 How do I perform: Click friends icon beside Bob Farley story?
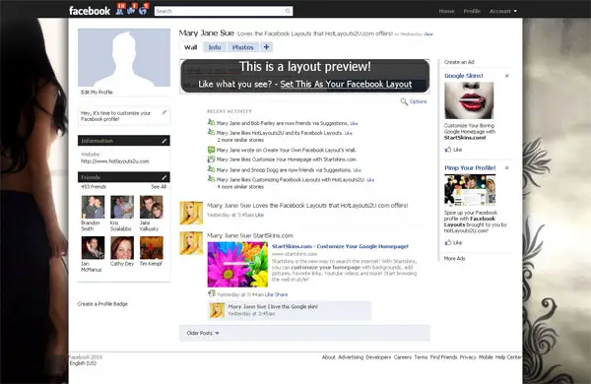click(211, 122)
